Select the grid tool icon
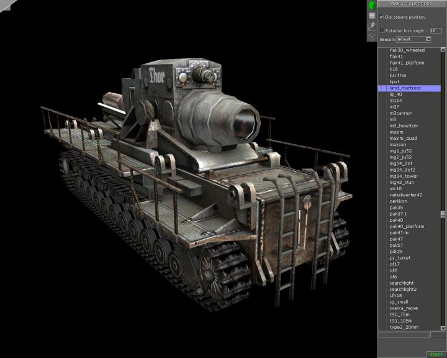This screenshot has width=447, height=358. pyautogui.click(x=371, y=16)
